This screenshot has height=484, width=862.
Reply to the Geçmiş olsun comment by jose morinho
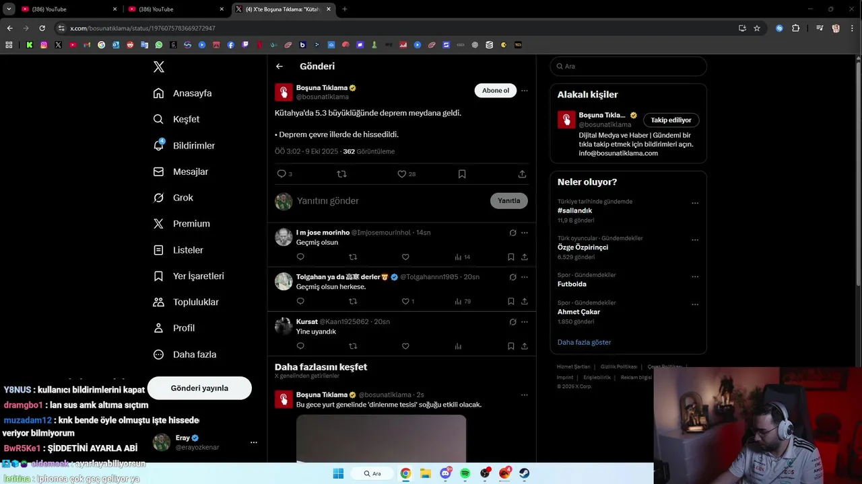(x=300, y=257)
